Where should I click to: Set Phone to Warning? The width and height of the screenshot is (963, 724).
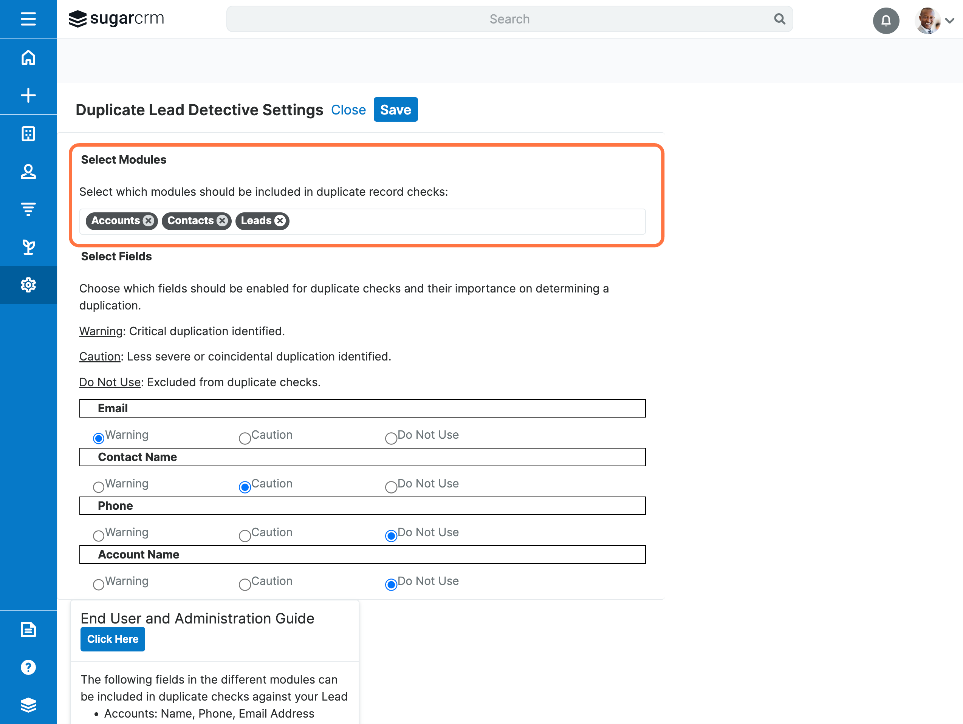(x=99, y=535)
